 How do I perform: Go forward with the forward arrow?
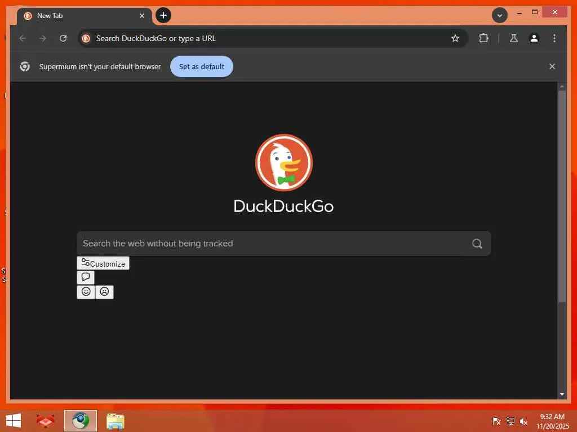click(x=43, y=38)
